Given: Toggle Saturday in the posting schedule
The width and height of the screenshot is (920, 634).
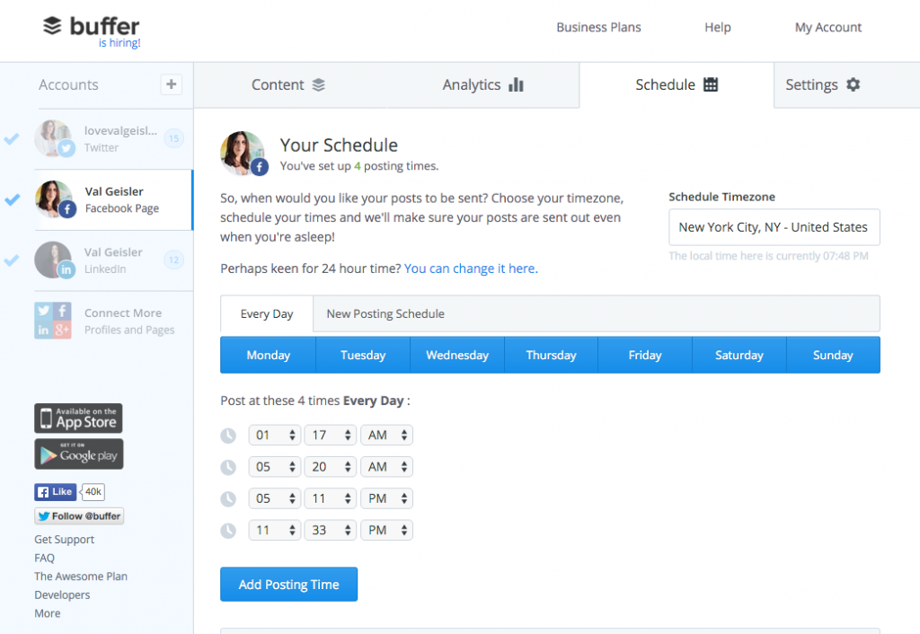Looking at the screenshot, I should pos(739,355).
